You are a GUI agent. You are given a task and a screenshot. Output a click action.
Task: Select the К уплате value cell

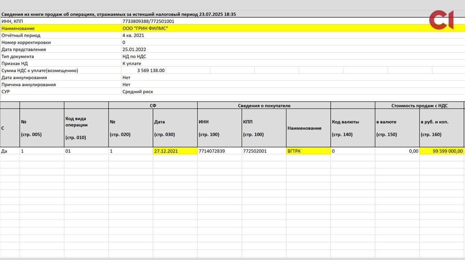click(x=132, y=64)
